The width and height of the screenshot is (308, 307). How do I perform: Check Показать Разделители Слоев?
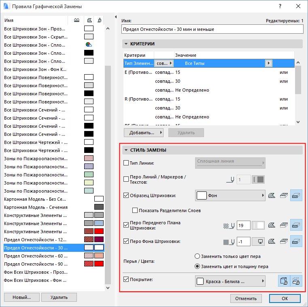point(135,210)
